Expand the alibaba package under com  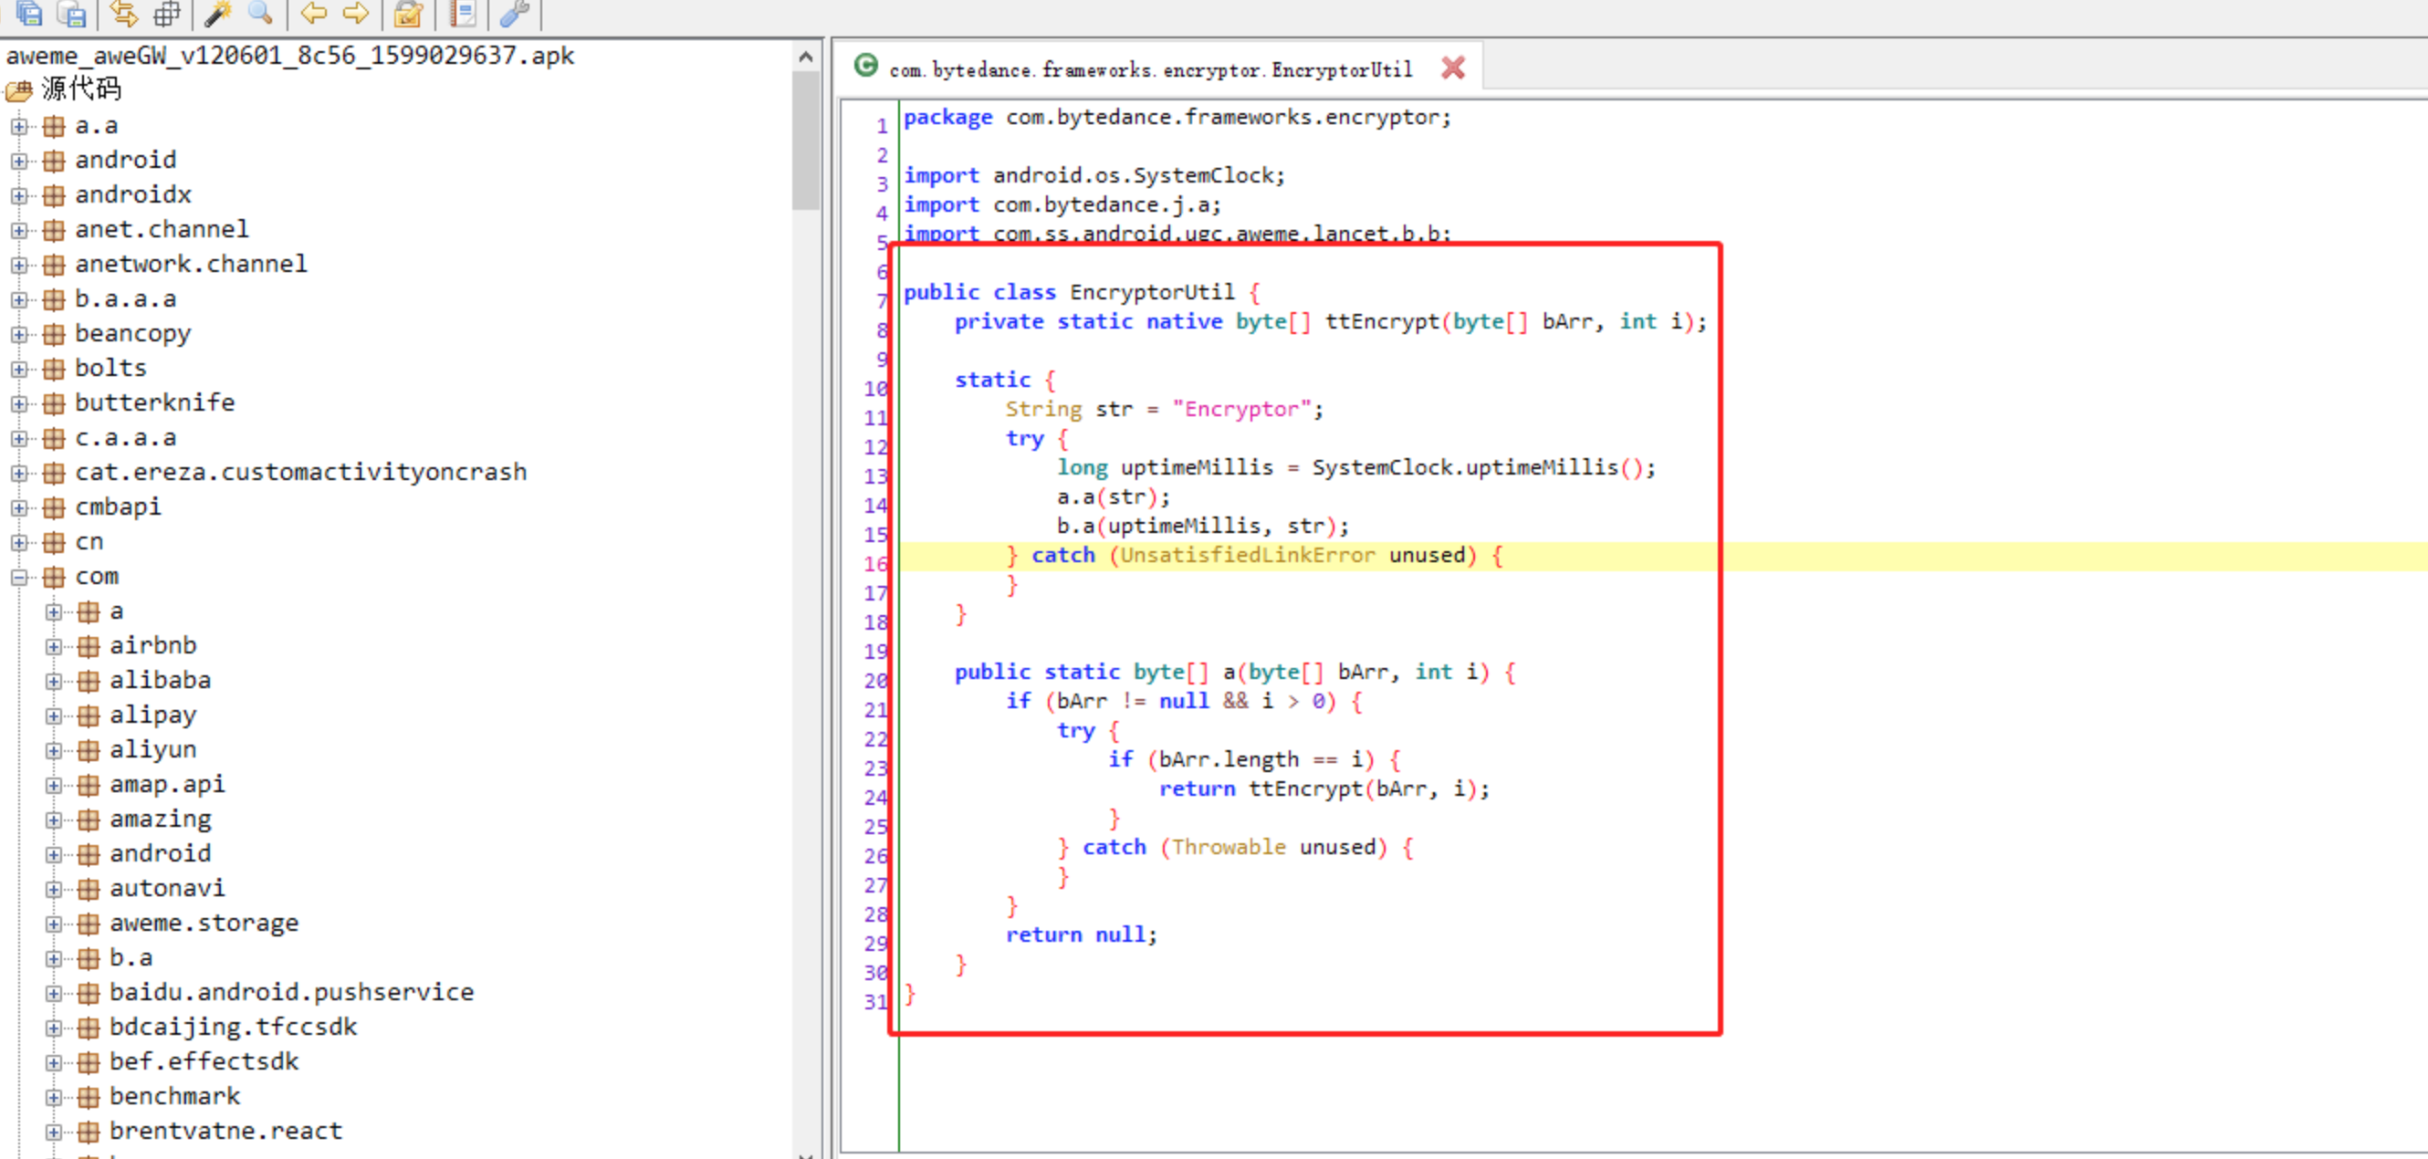pyautogui.click(x=54, y=682)
